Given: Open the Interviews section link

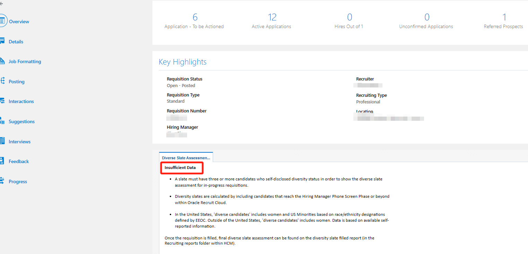Looking at the screenshot, I should pyautogui.click(x=20, y=142).
